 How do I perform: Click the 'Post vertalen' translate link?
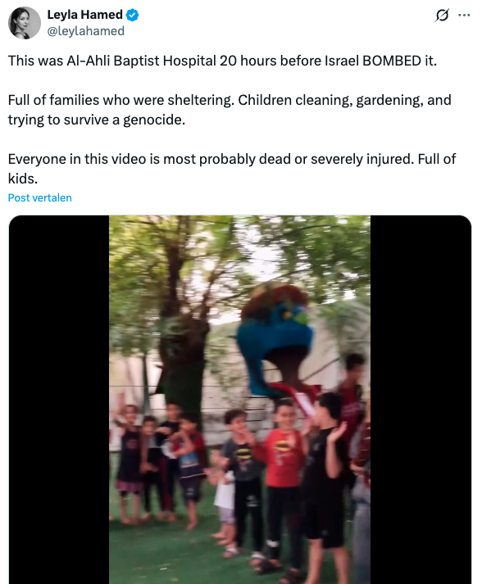coord(40,197)
